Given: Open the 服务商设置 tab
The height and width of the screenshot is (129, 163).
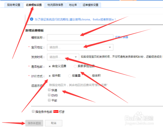Looking at the screenshot, I should [x=14, y=5].
